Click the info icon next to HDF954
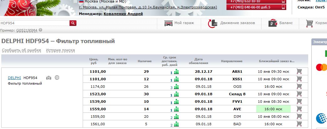Viewport: 327px width, 129px height. click(x=57, y=77)
